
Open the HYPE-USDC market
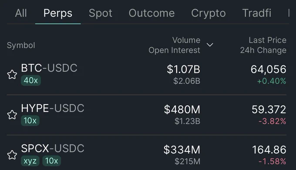(147, 115)
